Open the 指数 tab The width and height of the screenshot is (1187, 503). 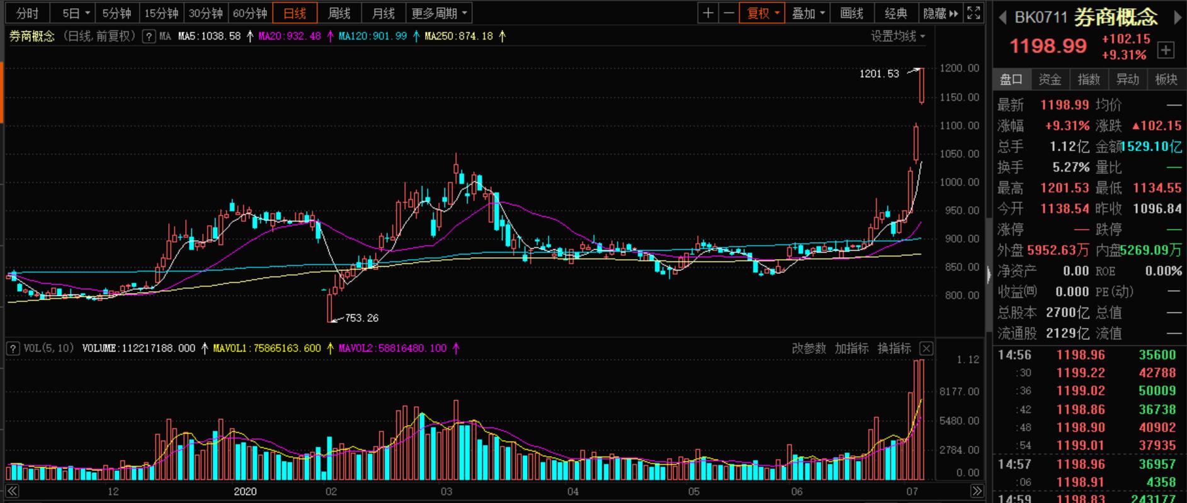(1089, 79)
